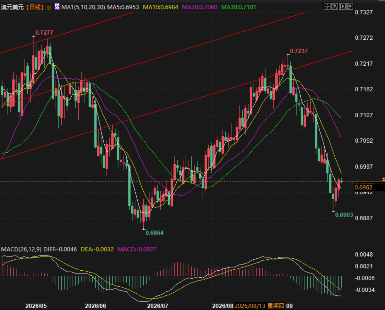Click the 澳元美元 symbol name
The width and height of the screenshot is (385, 310).
click(x=12, y=7)
